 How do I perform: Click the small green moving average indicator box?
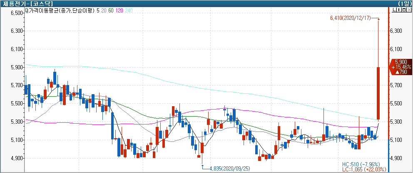[27, 10]
